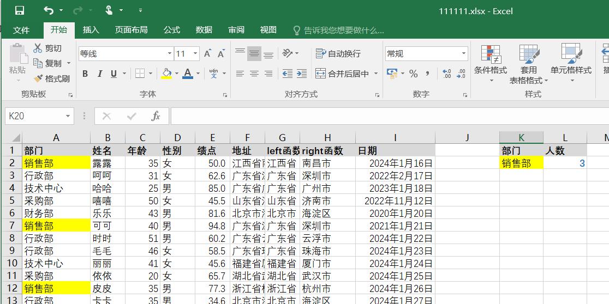Image resolution: width=609 pixels, height=304 pixels.
Task: Switch to the 插入 tab
Action: pyautogui.click(x=91, y=30)
